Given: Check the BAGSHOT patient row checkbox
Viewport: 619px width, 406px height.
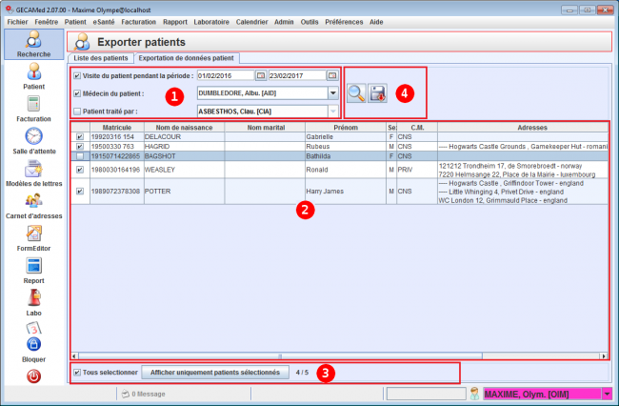Looking at the screenshot, I should [x=80, y=155].
